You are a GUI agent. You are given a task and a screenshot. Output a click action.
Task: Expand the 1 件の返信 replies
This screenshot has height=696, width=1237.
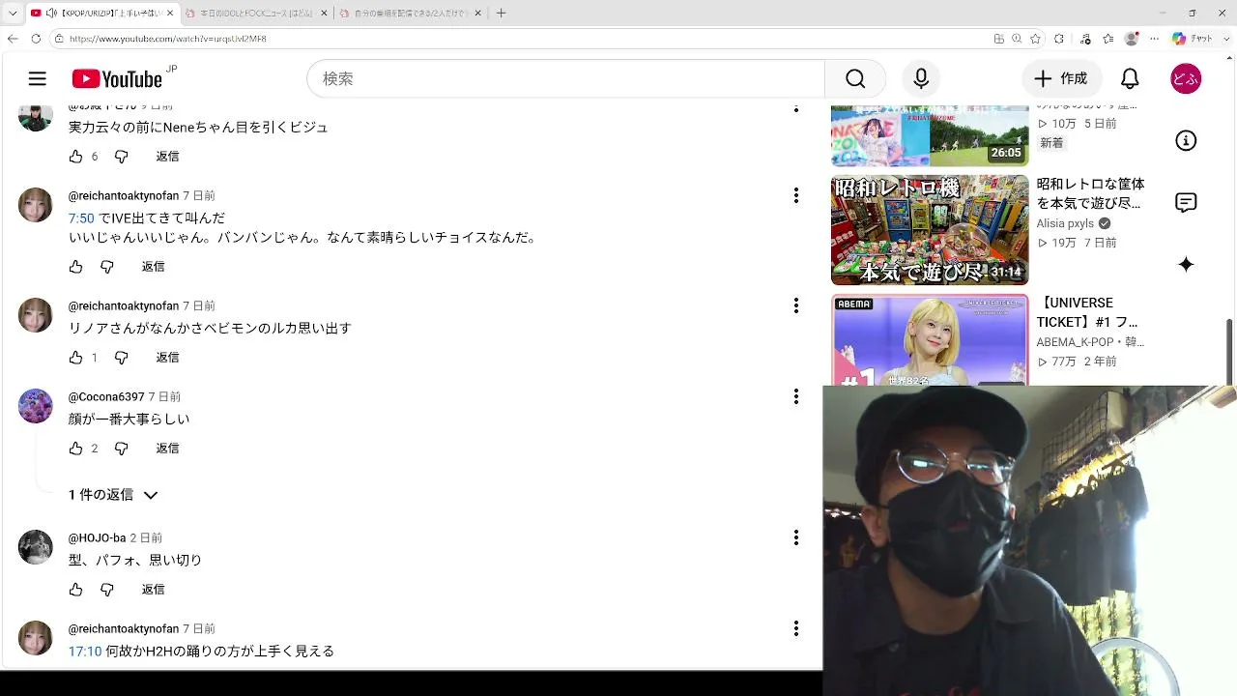tap(113, 495)
